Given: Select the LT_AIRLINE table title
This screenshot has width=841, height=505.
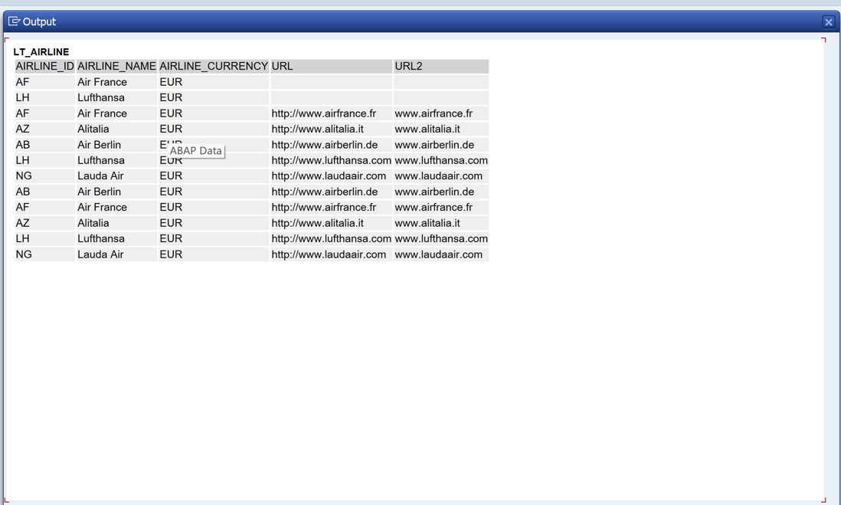Looking at the screenshot, I should pos(41,52).
